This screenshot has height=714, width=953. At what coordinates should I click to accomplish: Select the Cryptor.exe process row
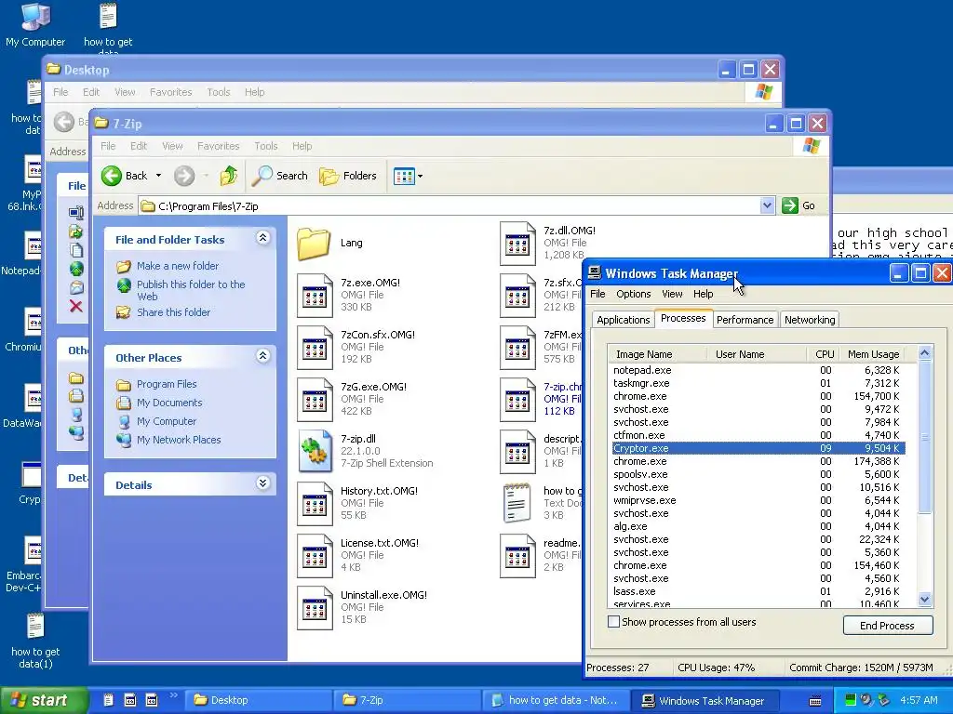pos(758,448)
